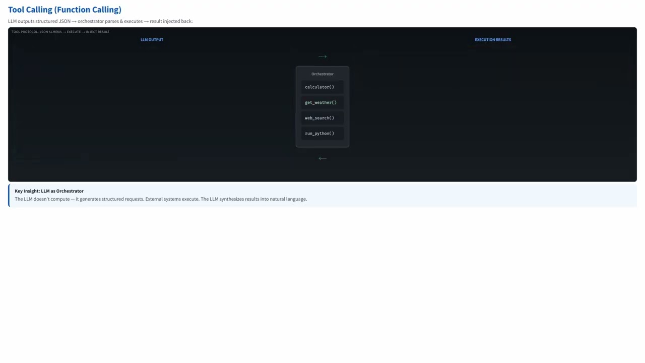Click the Orchestrator label
This screenshot has width=645, height=363.
tap(322, 74)
